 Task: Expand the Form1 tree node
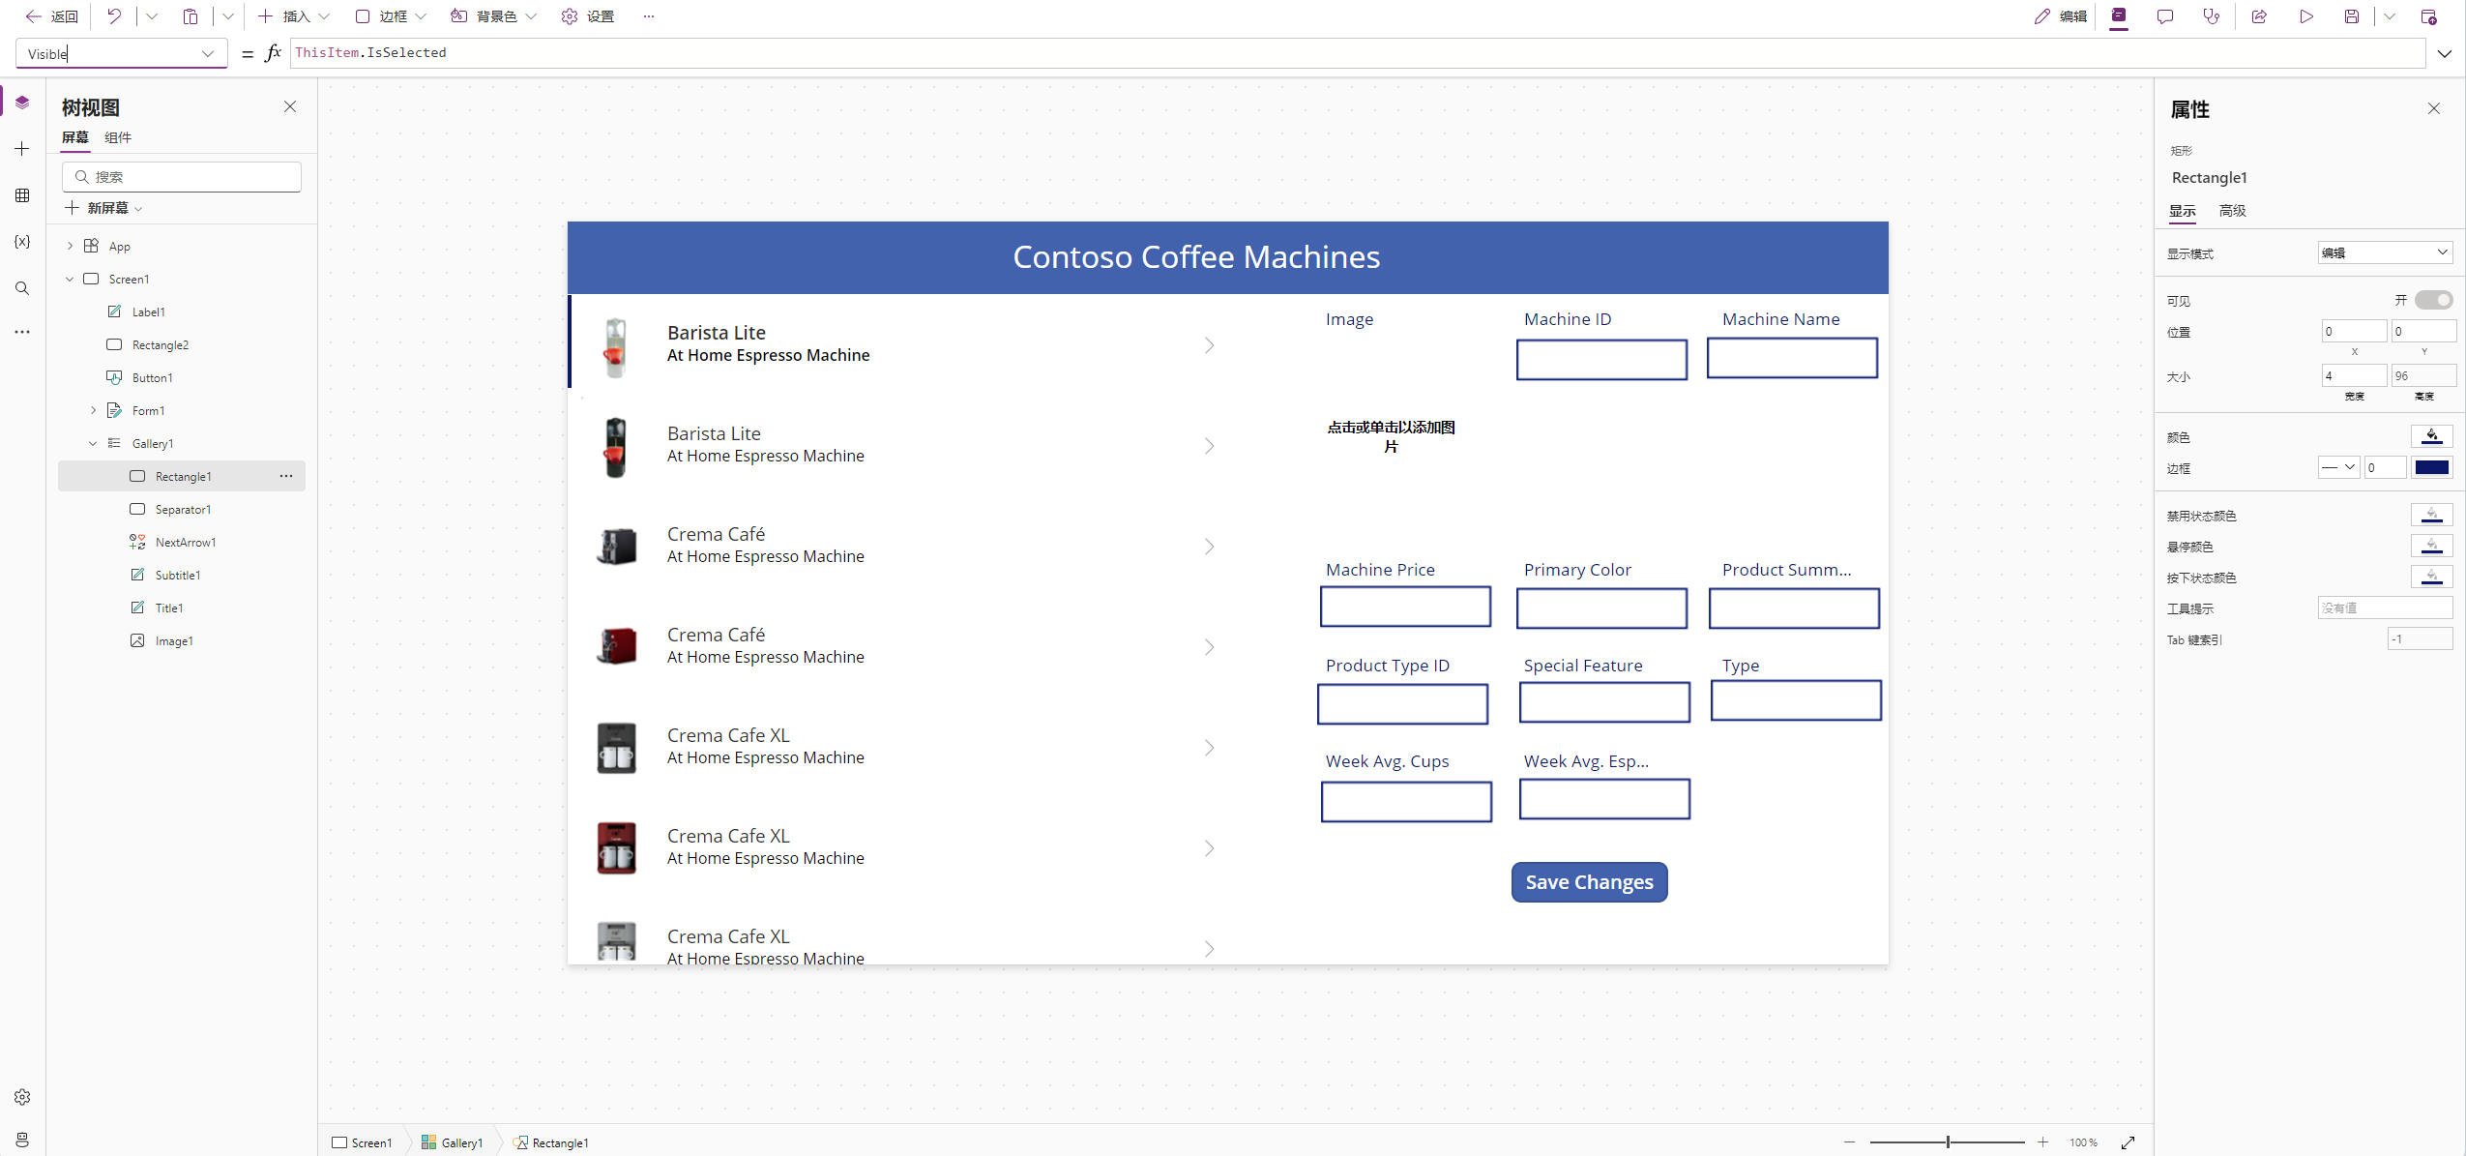(x=93, y=410)
